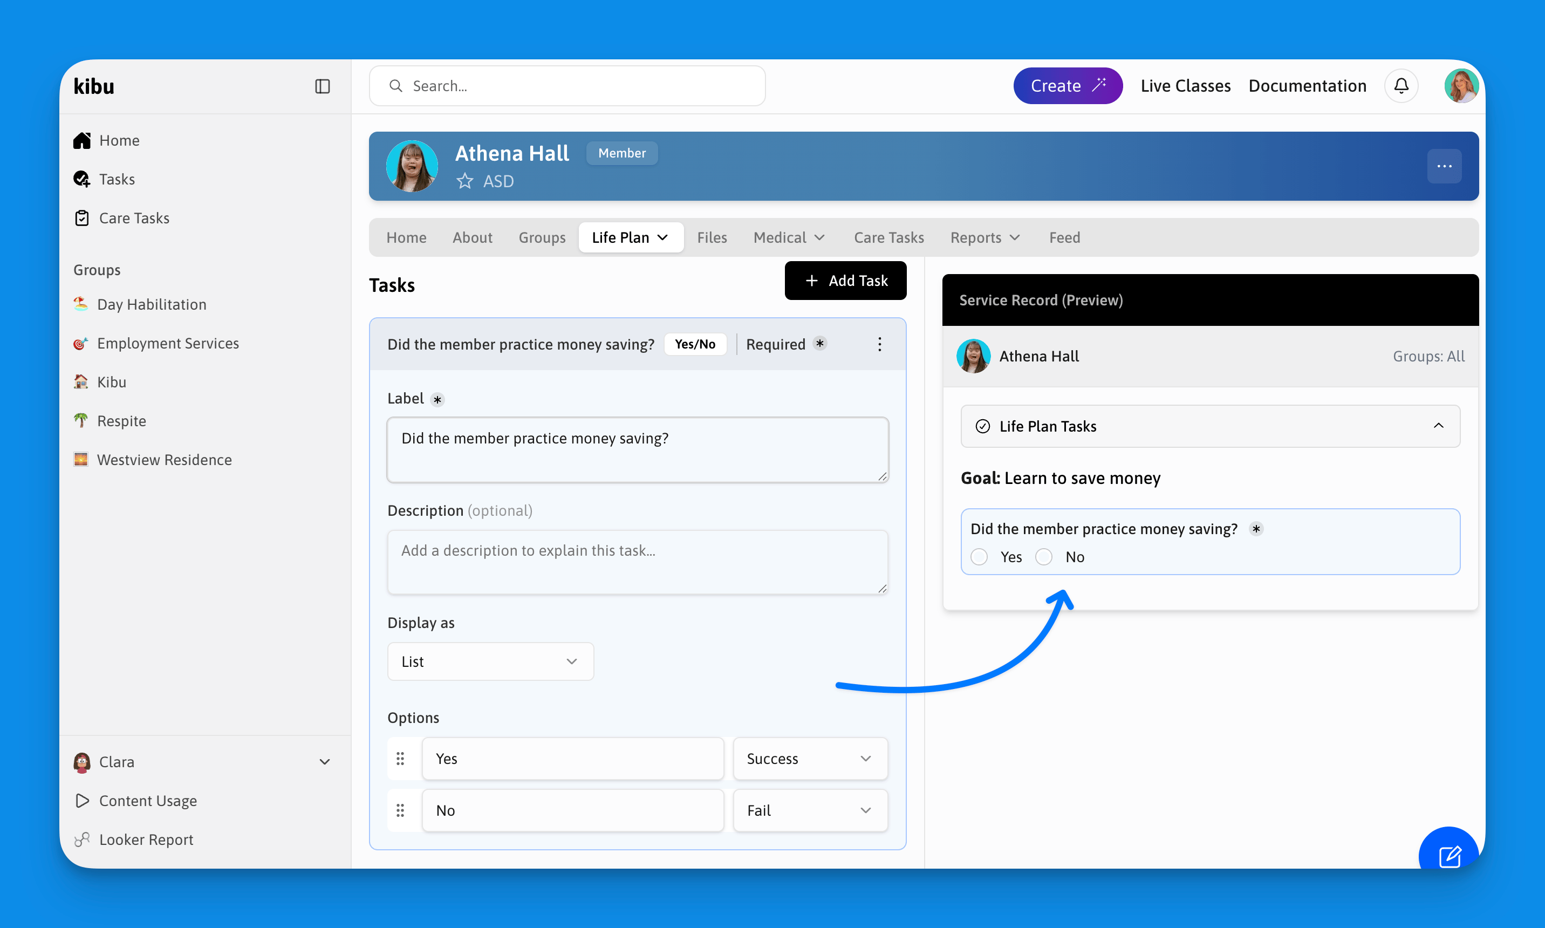Click the "Goal: Learn to save money" heading
This screenshot has width=1545, height=928.
[x=1061, y=477]
